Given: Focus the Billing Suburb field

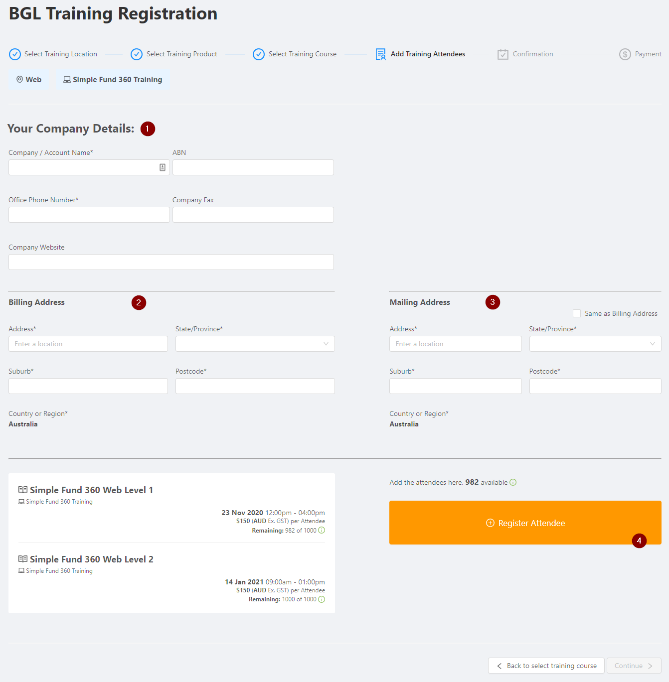Looking at the screenshot, I should pos(88,386).
